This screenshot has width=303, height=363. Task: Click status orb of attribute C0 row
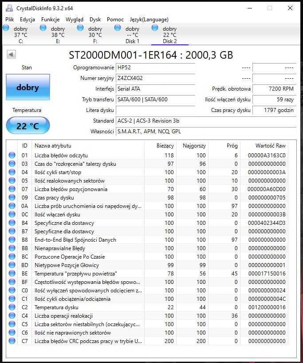(12, 290)
